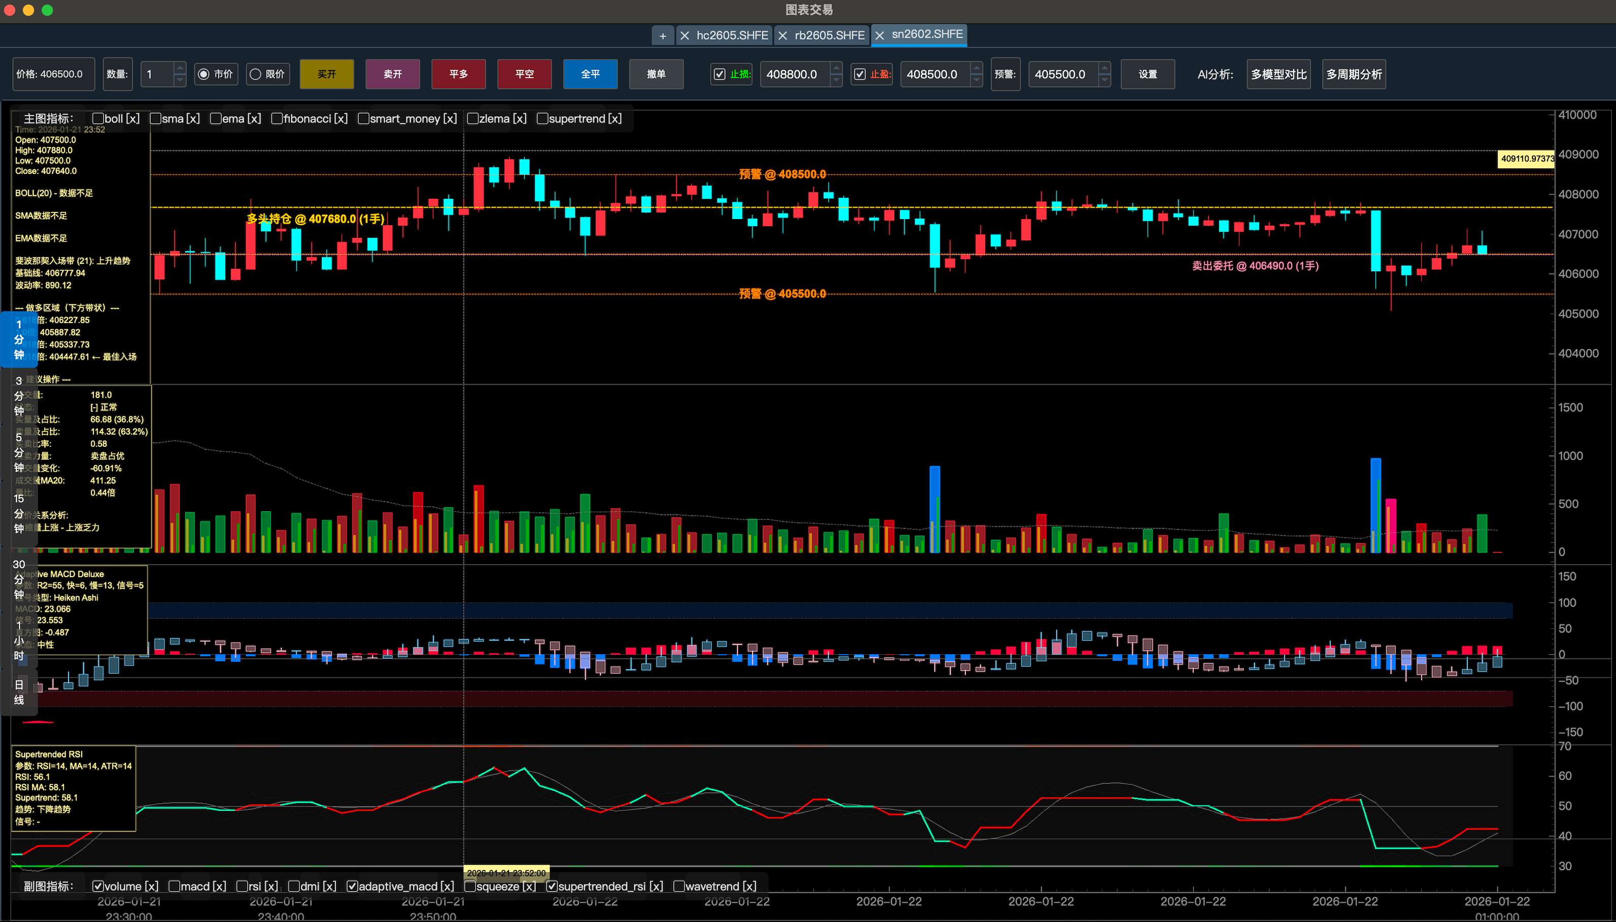Image resolution: width=1616 pixels, height=922 pixels.
Task: Close the sn2602.SHFE tab
Action: [880, 36]
